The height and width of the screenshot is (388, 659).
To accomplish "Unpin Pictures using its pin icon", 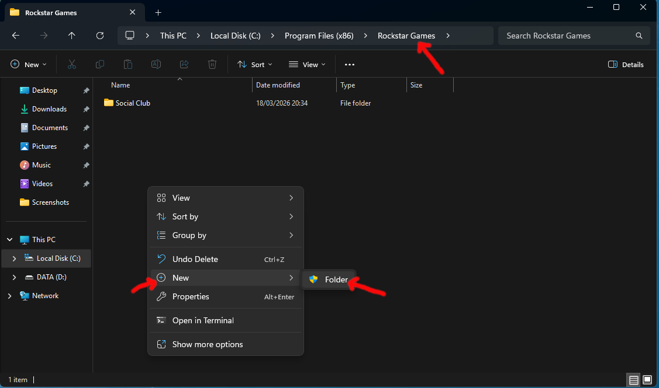I will point(86,146).
